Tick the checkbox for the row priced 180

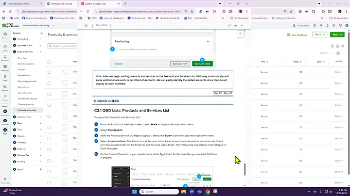tap(49, 116)
